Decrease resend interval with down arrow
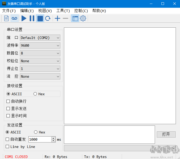This screenshot has width=180, height=159. (53, 141)
